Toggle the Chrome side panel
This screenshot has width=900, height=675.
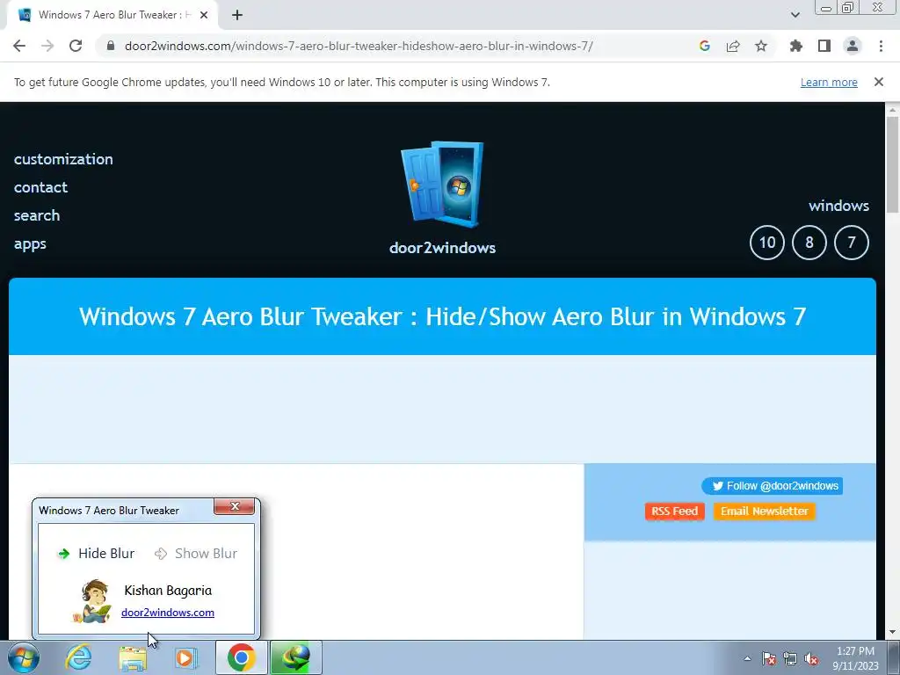[x=824, y=46]
